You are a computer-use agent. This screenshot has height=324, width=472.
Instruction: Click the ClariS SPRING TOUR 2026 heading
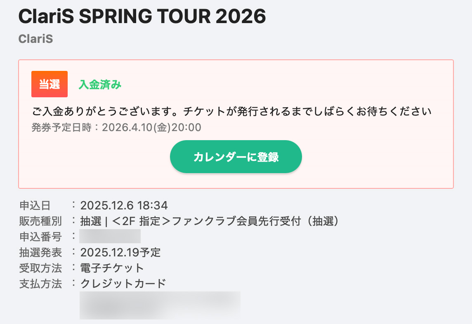(142, 16)
